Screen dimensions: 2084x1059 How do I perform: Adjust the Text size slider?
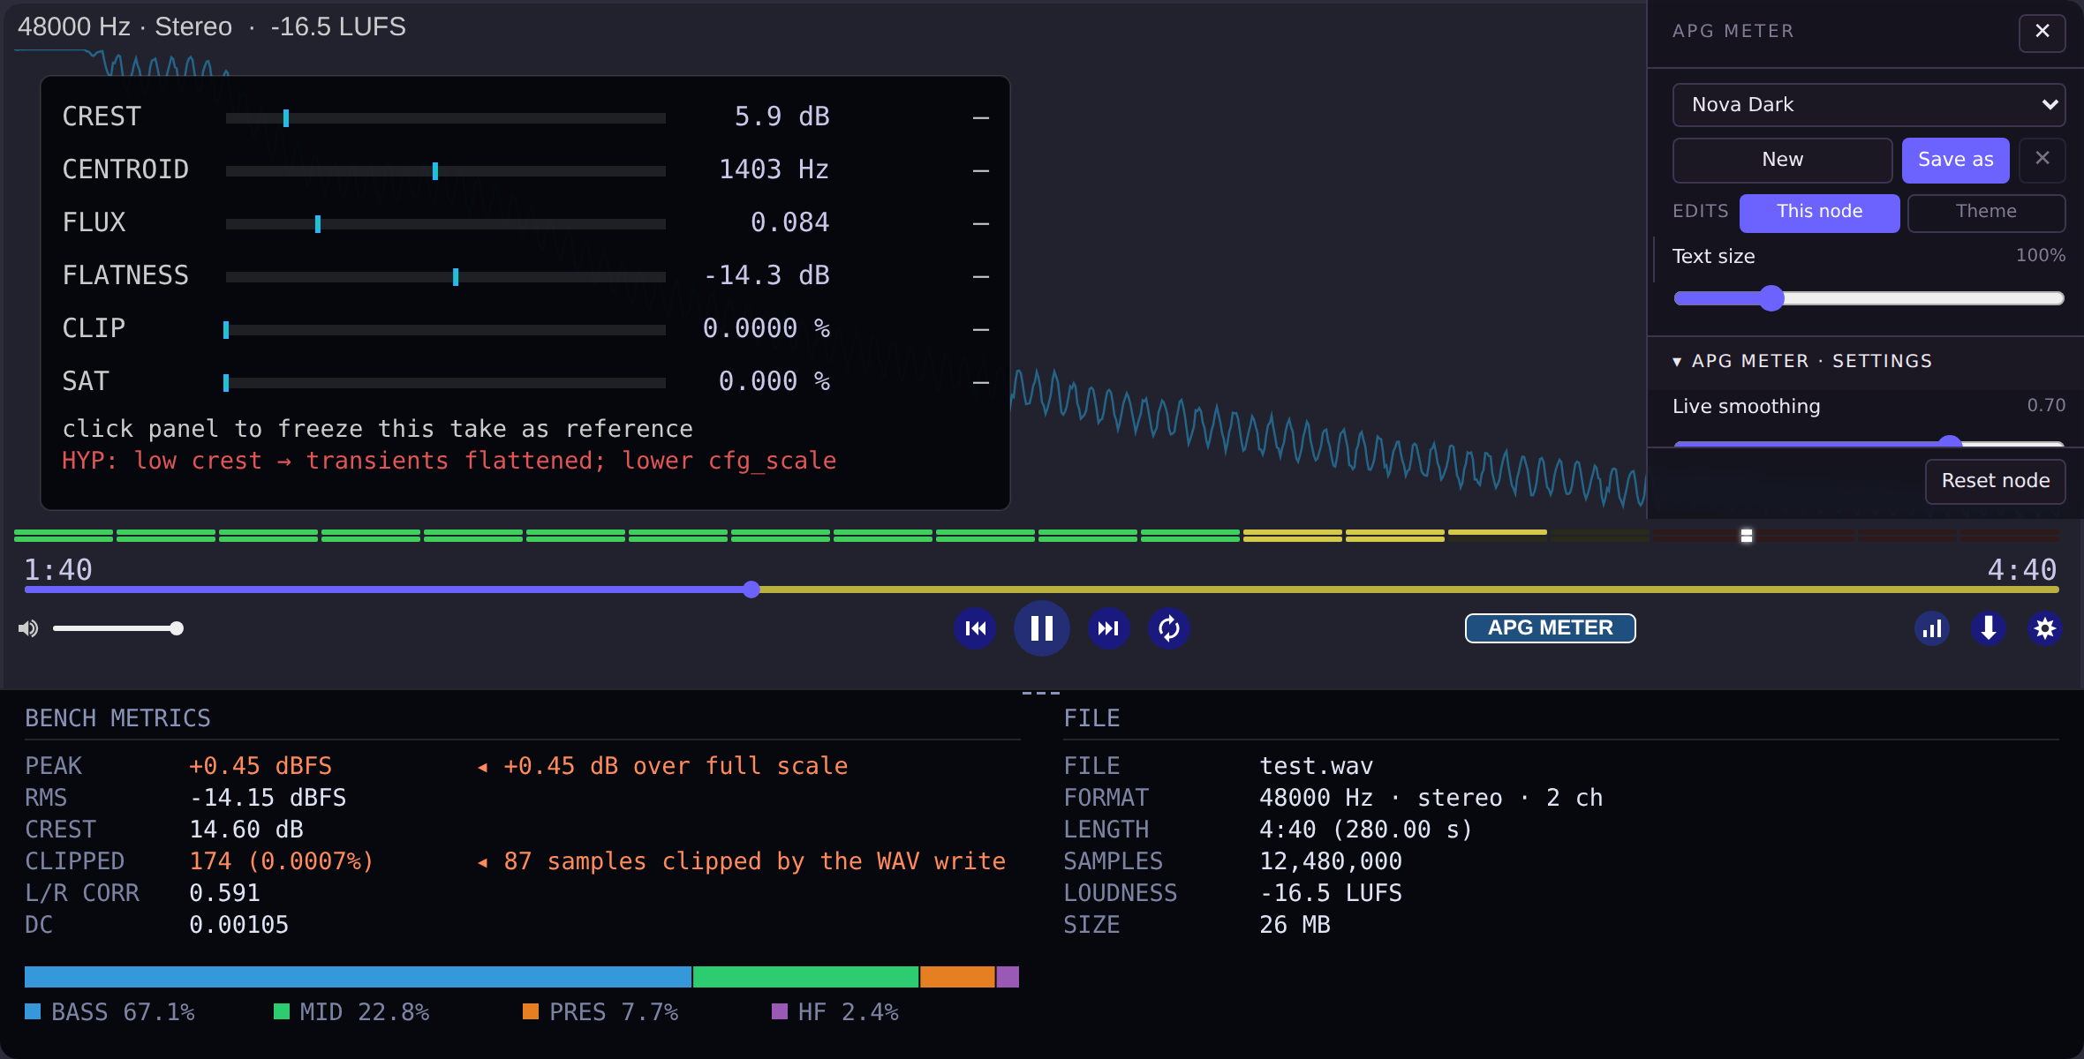pos(1869,298)
